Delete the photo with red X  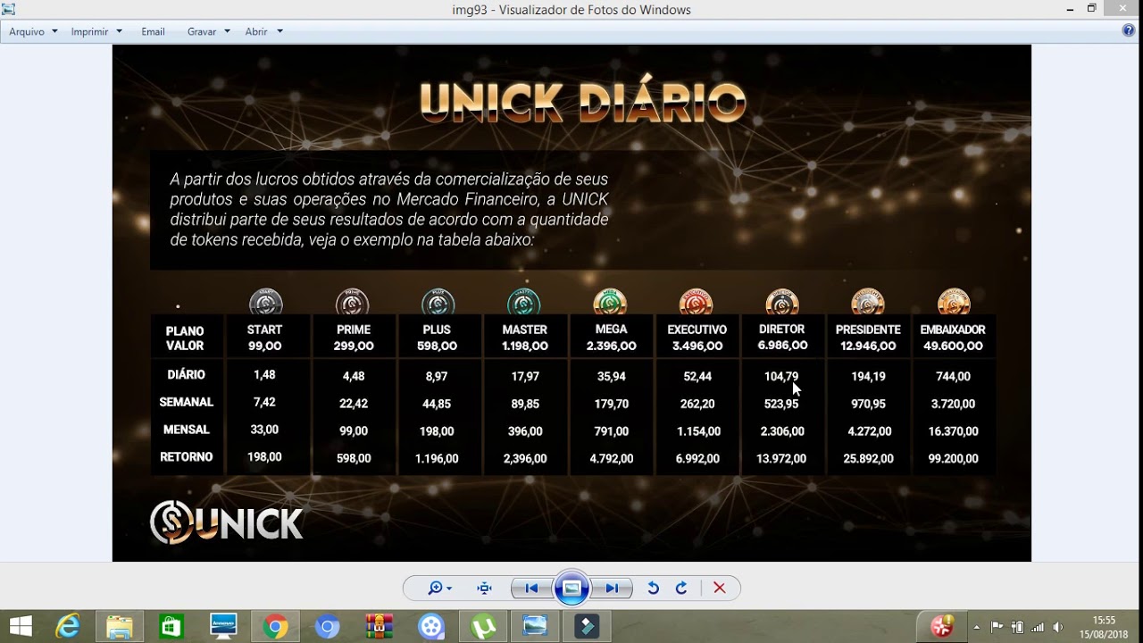pyautogui.click(x=719, y=588)
